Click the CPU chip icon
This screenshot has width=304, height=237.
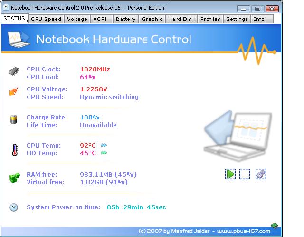coord(14,71)
